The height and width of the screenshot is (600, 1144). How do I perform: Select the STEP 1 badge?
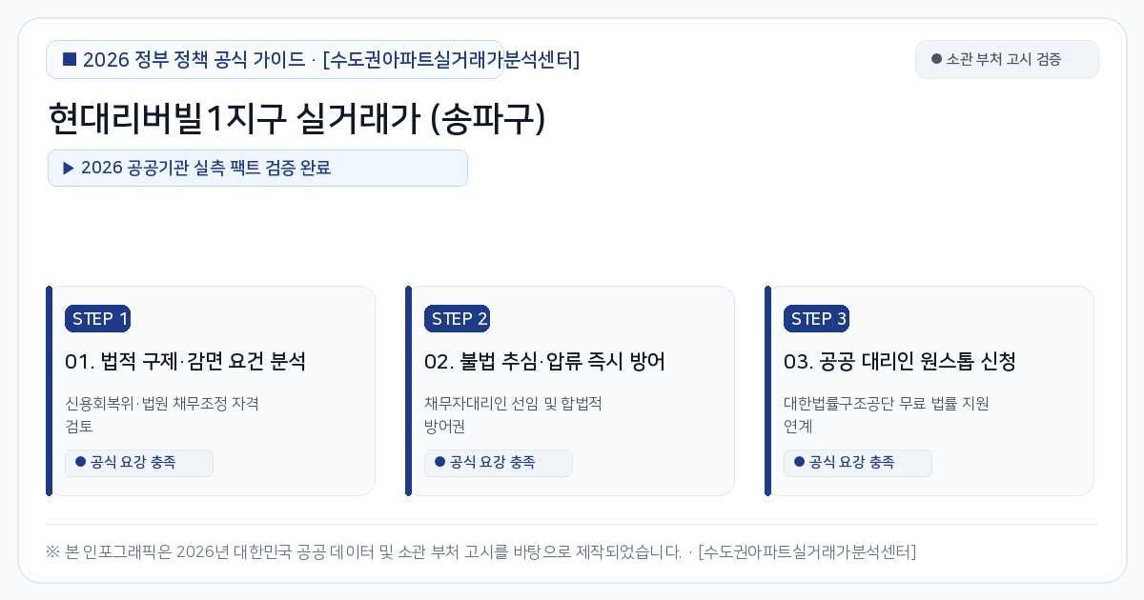coord(97,319)
